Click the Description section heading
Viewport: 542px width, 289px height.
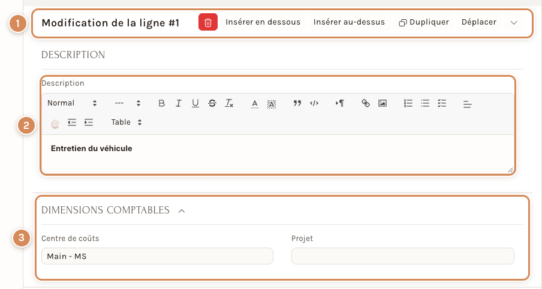73,55
